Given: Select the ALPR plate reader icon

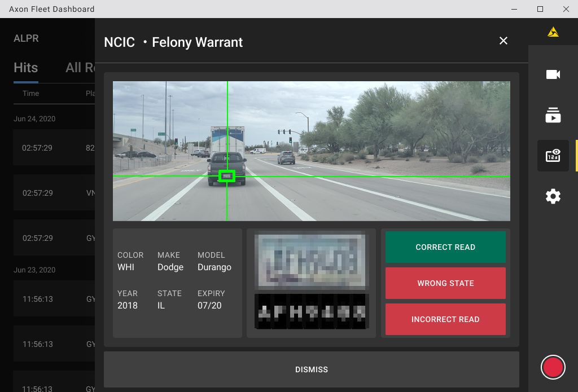Looking at the screenshot, I should coord(553,156).
